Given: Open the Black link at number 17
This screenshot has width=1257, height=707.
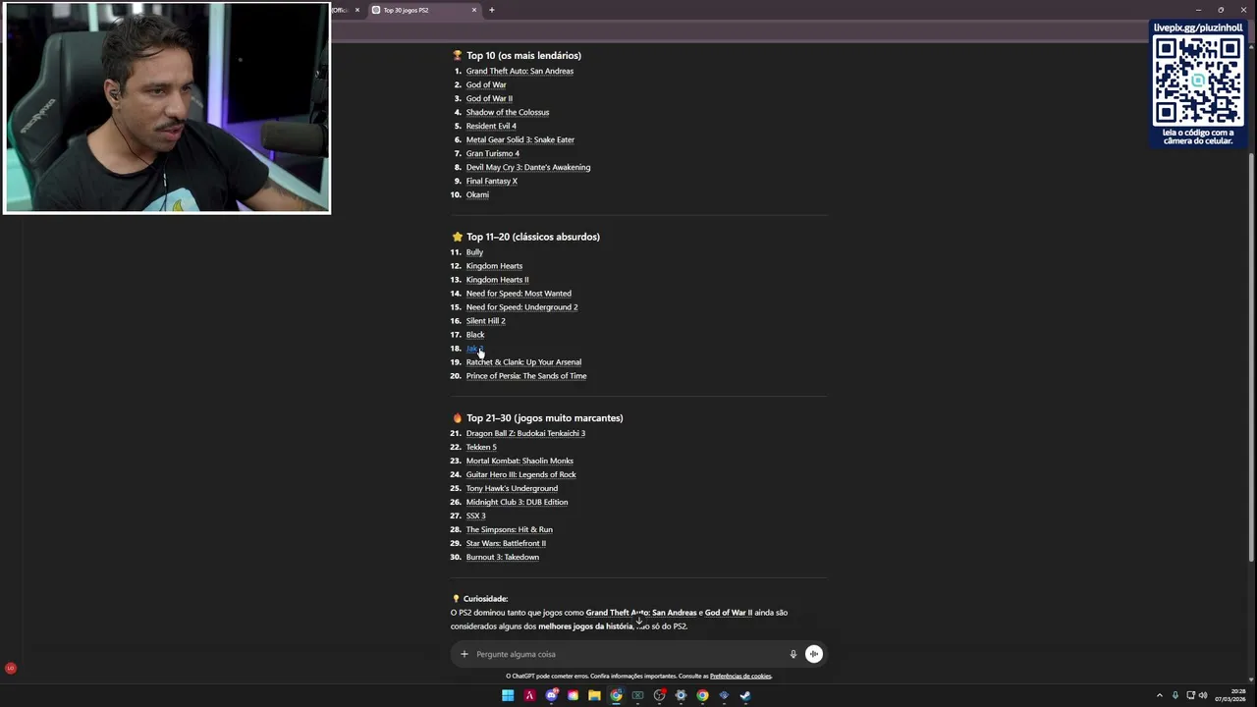Looking at the screenshot, I should coord(475,335).
